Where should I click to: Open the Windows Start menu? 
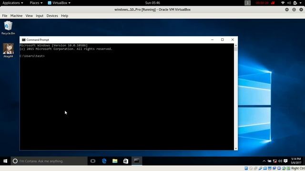coord(5,161)
